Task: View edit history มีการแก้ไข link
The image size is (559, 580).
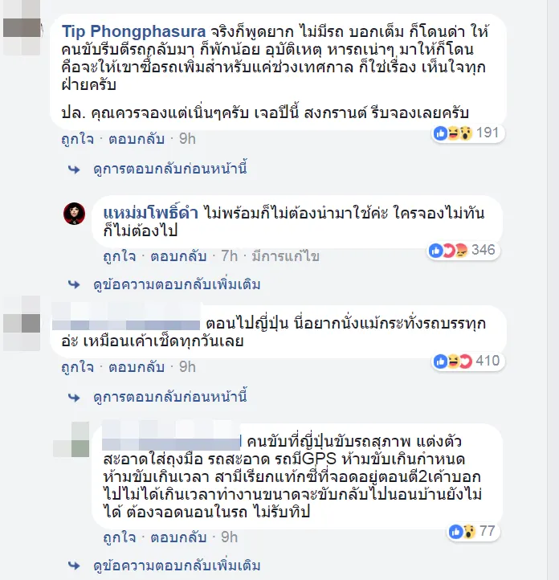Action: click(285, 256)
